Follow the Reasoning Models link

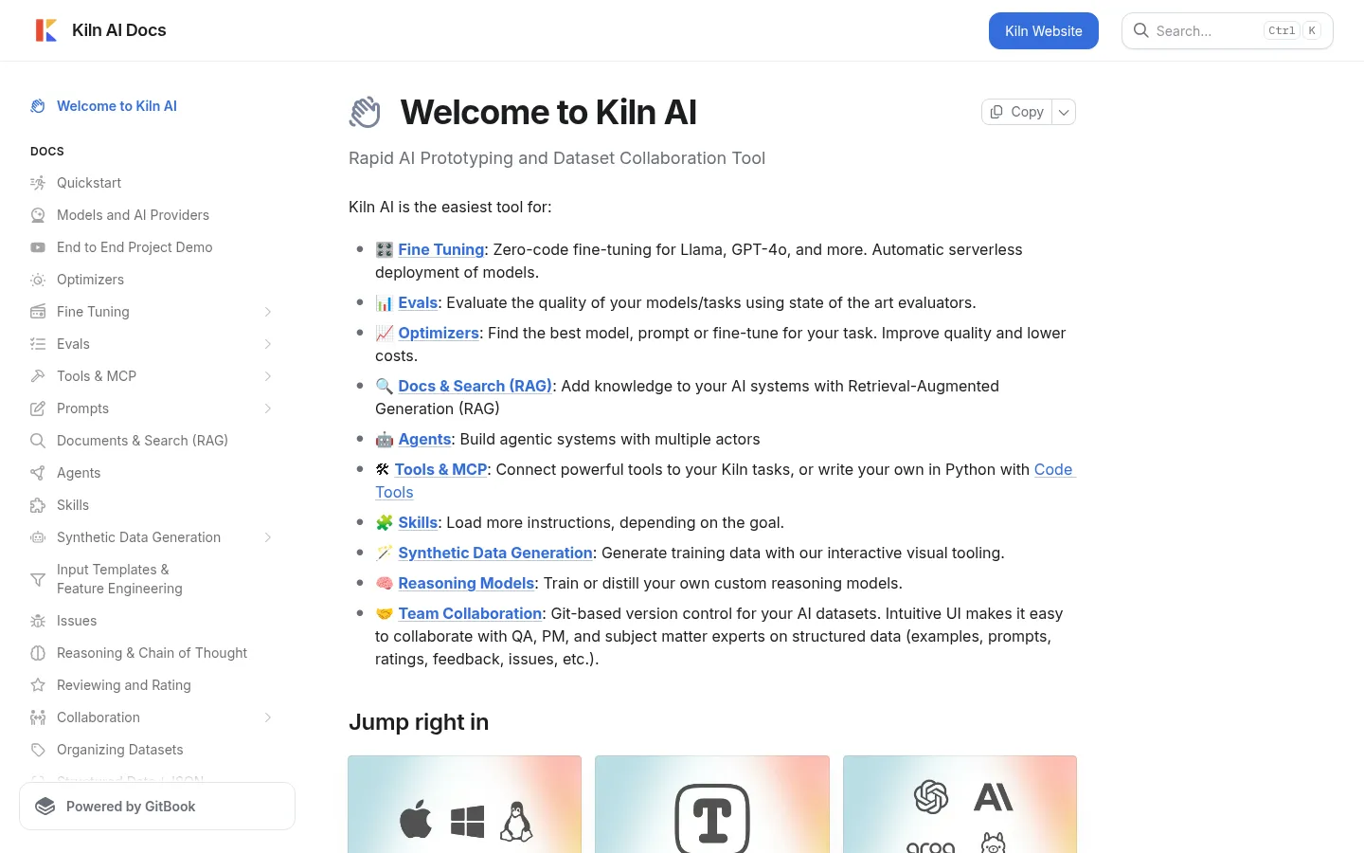(466, 583)
